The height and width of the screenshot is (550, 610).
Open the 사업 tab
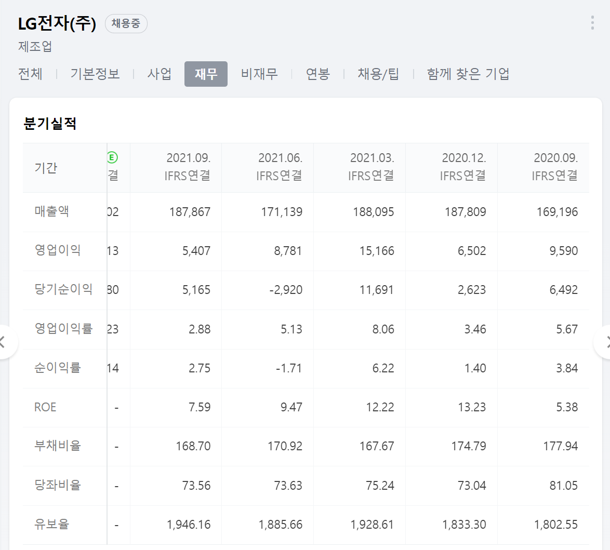(x=160, y=74)
